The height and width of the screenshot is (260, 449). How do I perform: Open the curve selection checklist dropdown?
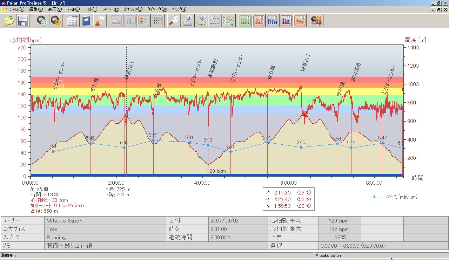pyautogui.click(x=229, y=21)
